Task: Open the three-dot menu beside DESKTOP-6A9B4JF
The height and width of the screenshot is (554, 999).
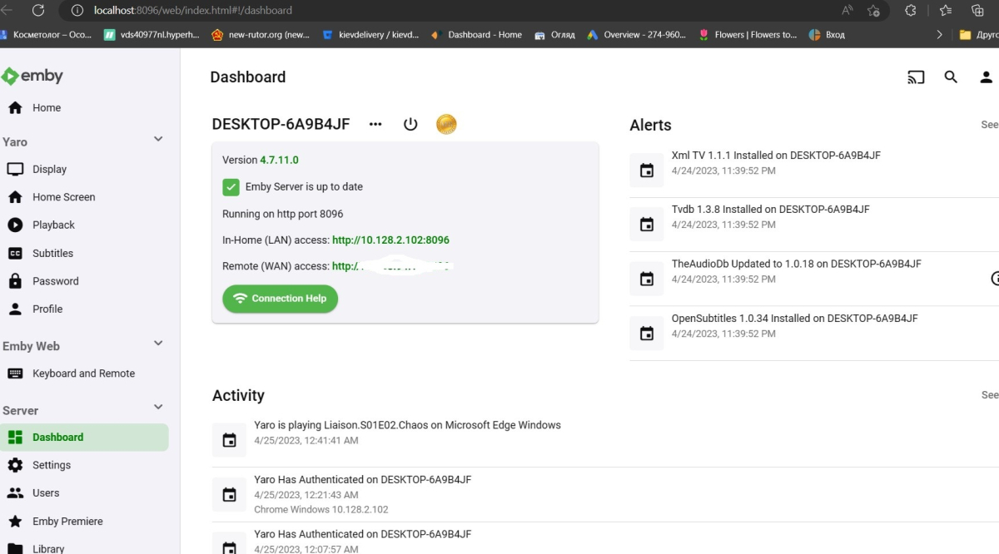Action: 375,124
